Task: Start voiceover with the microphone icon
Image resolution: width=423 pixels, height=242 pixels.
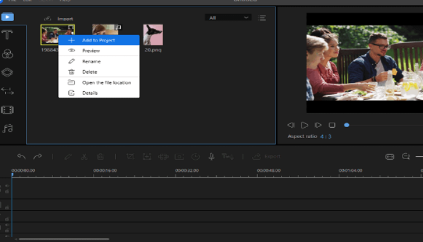Action: click(x=211, y=156)
